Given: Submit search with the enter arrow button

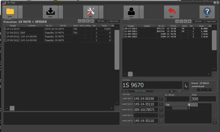Looking at the screenshot, I should click(186, 86).
